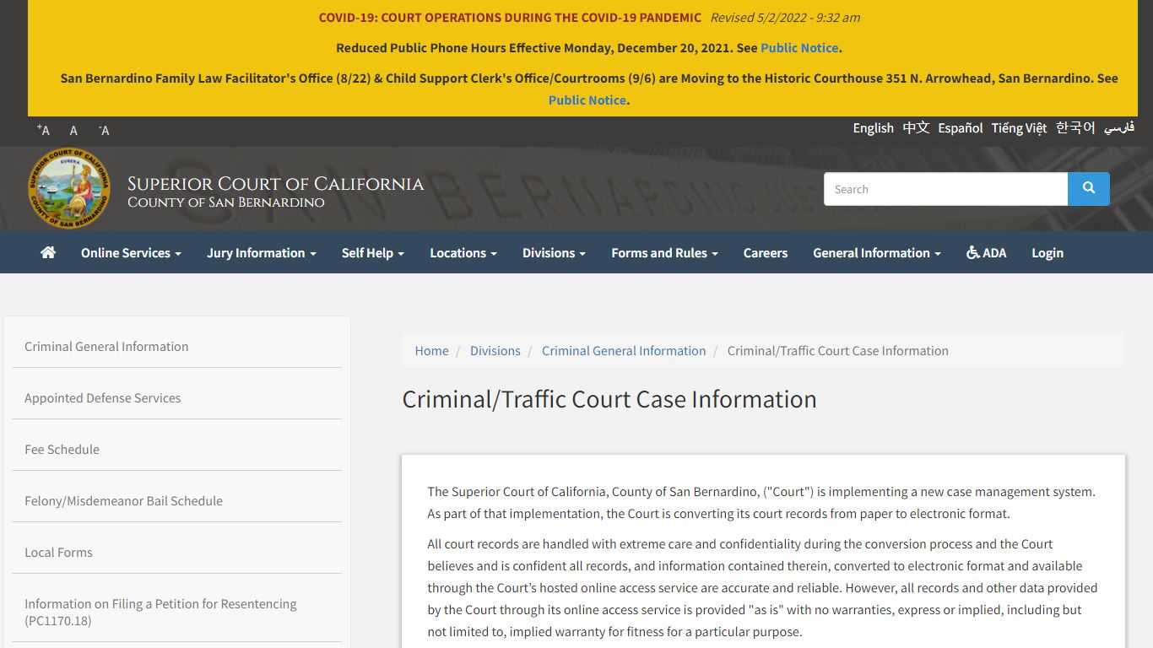This screenshot has width=1153, height=648.
Task: Decrease text size with the -A control
Action: [103, 130]
